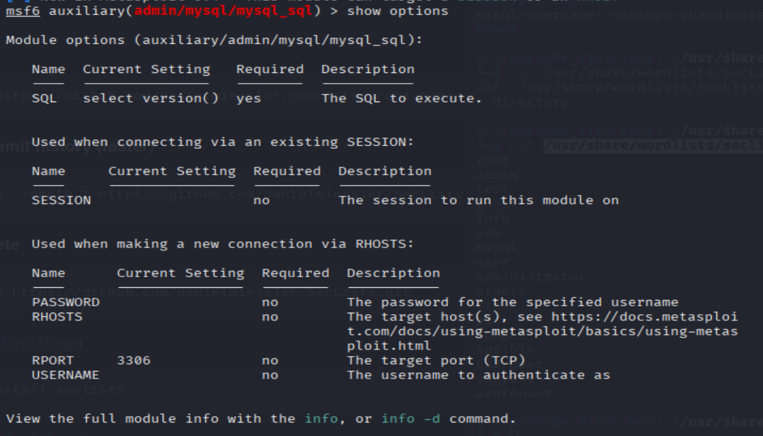This screenshot has width=763, height=436.
Task: Select the SESSION option name
Action: (61, 200)
